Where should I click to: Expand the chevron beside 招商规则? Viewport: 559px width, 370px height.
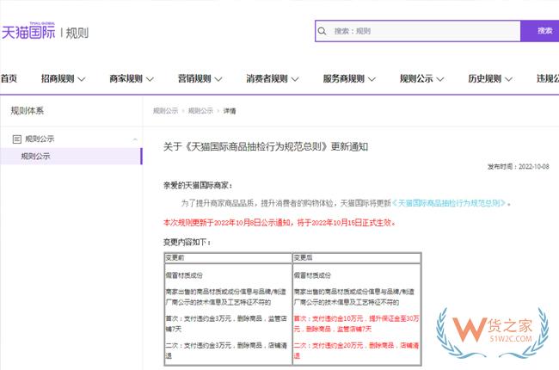[82, 79]
